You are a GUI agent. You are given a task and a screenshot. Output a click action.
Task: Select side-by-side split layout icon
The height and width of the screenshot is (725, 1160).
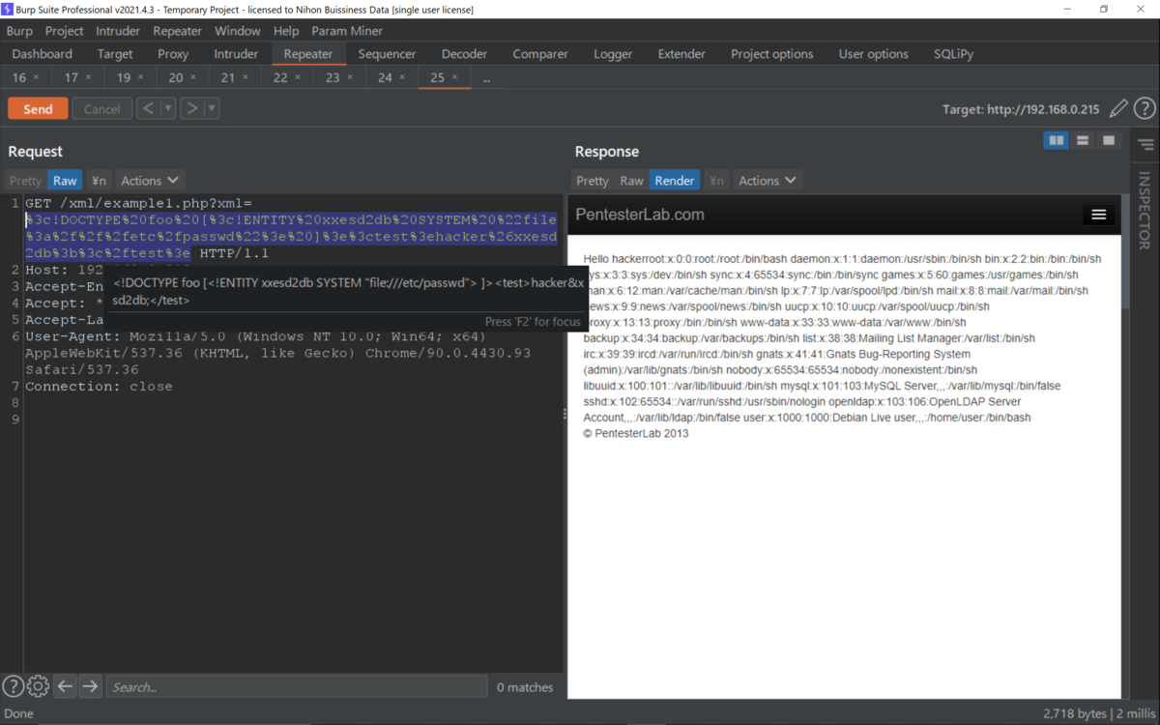pyautogui.click(x=1056, y=141)
